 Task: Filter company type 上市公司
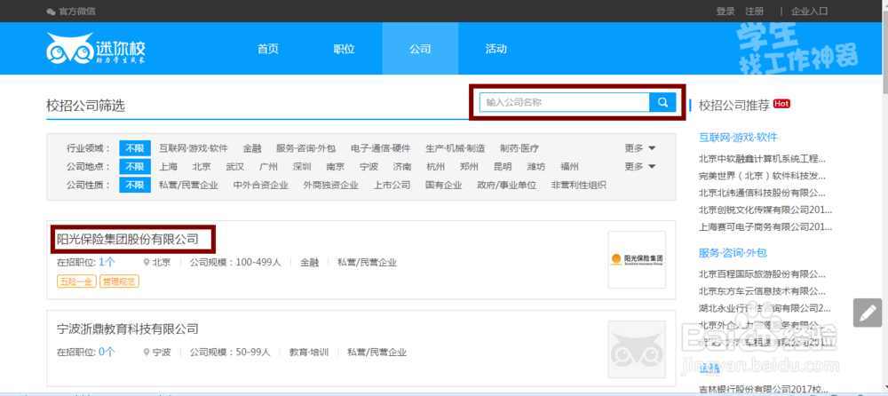(392, 185)
